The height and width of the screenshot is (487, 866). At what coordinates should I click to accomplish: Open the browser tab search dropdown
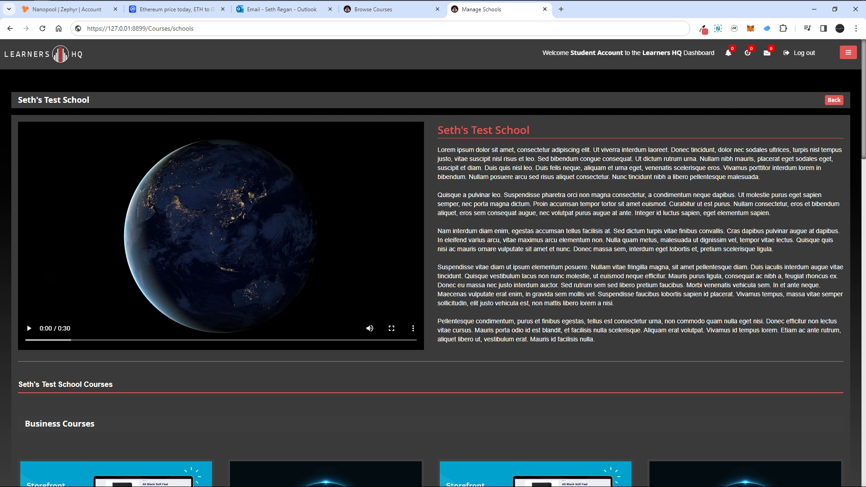point(9,9)
